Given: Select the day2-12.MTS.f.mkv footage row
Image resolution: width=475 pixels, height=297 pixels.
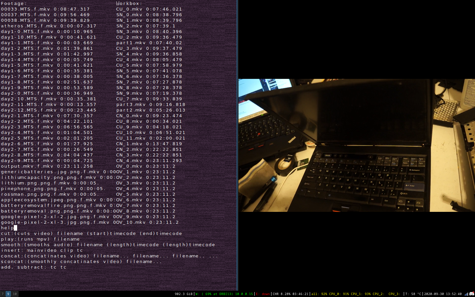Looking at the screenshot, I should coord(48,110).
